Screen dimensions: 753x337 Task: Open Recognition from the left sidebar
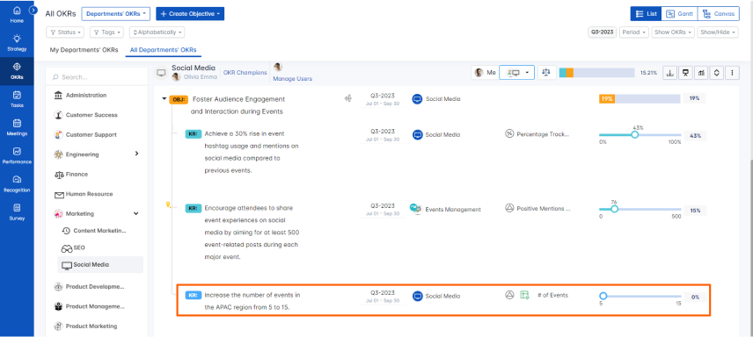[17, 184]
